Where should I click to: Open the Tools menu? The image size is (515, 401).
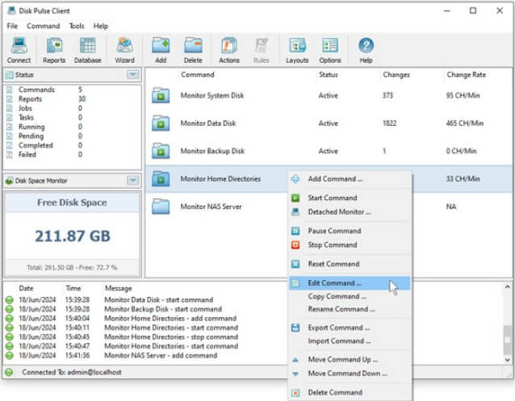(77, 26)
